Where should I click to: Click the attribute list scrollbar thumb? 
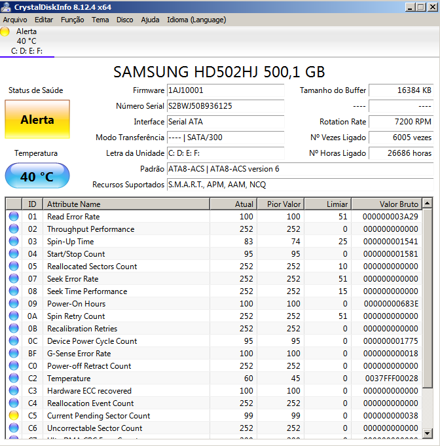427,298
